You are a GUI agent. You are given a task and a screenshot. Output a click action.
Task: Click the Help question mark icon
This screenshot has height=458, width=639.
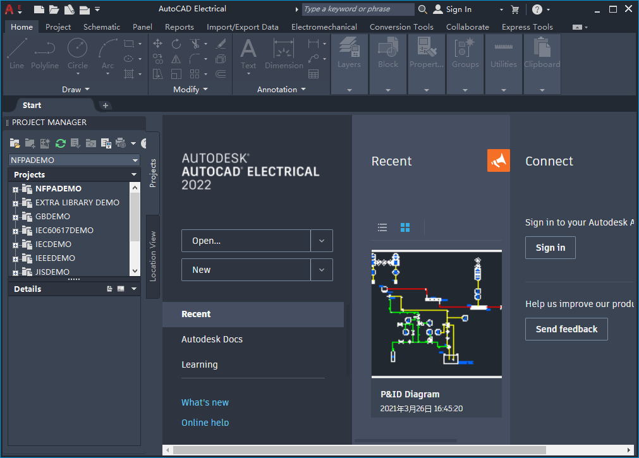[x=537, y=9]
